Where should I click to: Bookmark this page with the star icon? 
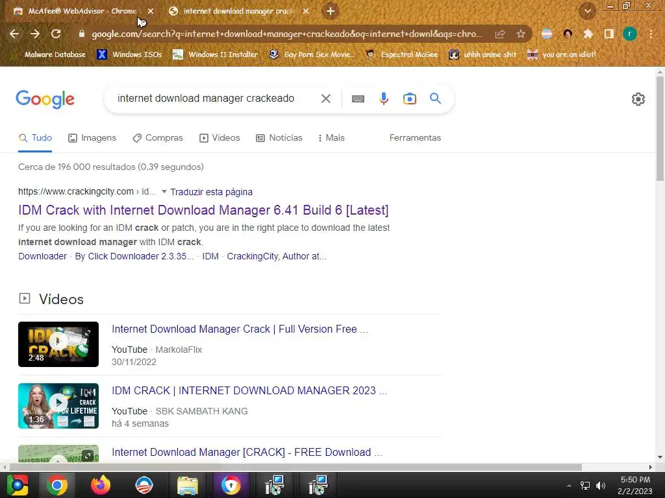521,34
